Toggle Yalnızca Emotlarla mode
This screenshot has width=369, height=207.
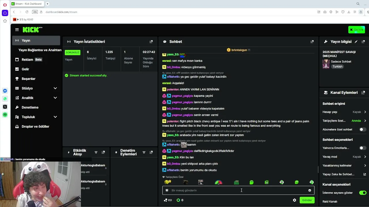[x=363, y=148]
